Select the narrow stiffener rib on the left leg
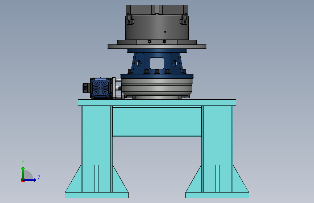The width and height of the screenshot is (314, 203). coord(97,178)
